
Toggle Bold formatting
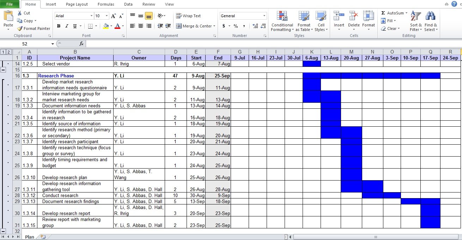[x=59, y=26]
